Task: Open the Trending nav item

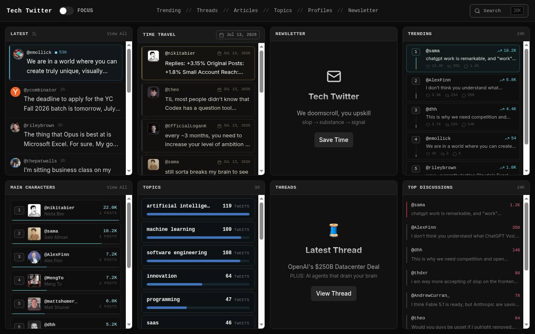Action: (168, 11)
